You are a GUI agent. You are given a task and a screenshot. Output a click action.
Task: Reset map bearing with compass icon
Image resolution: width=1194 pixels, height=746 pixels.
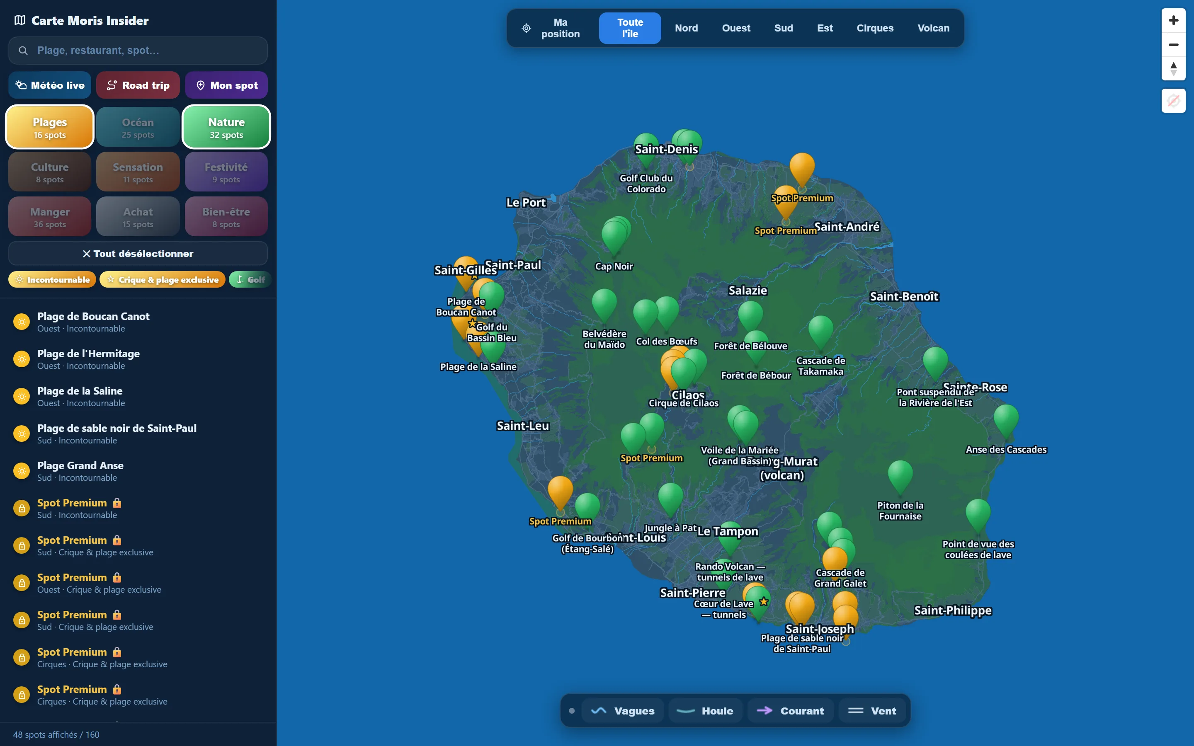coord(1173,68)
